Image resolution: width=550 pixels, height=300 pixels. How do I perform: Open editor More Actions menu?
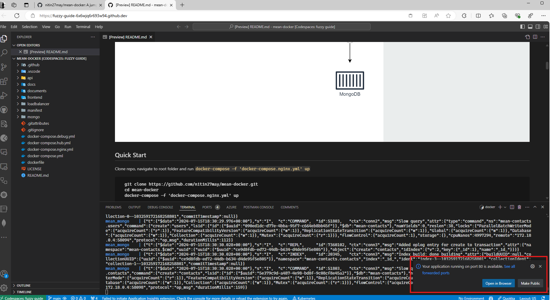(x=543, y=37)
